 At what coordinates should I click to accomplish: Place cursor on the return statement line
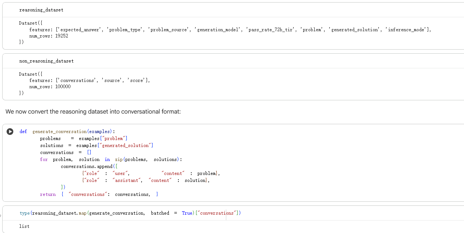[99, 194]
